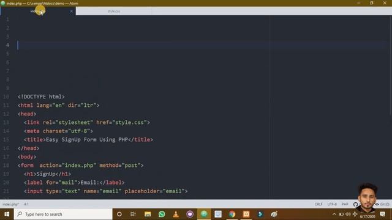Click the battery icon in system tray

341,215
